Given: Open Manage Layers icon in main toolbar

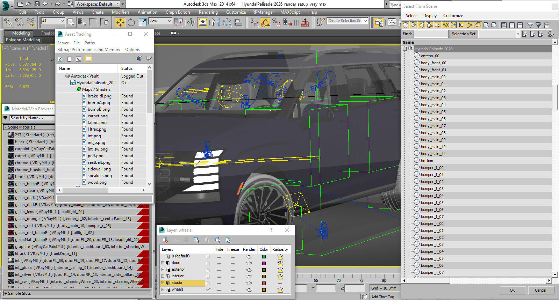Looking at the screenshot, I should [379, 22].
